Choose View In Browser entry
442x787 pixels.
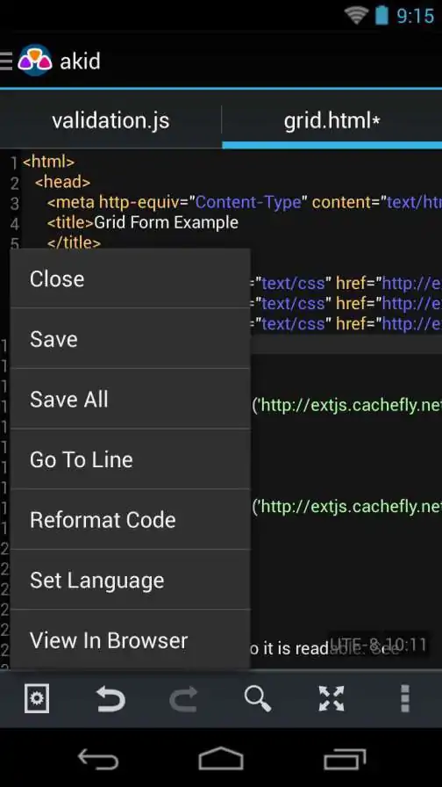pyautogui.click(x=131, y=640)
